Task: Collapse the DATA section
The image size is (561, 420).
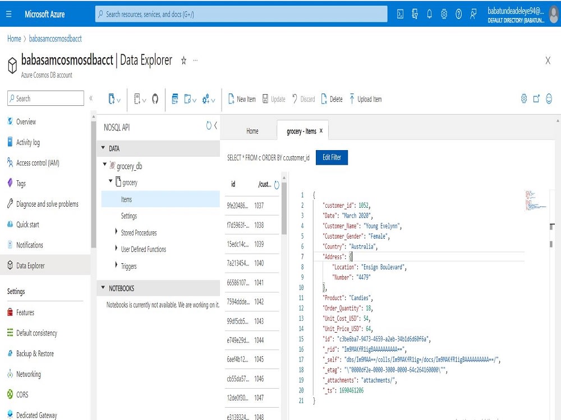Action: click(x=103, y=148)
